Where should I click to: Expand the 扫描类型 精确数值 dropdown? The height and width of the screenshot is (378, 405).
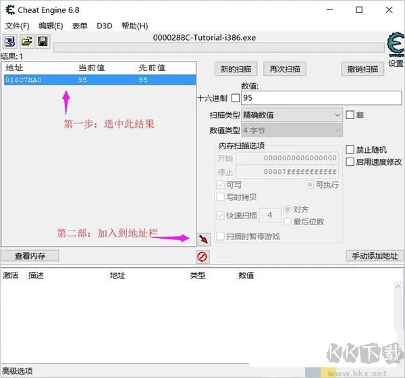point(292,115)
